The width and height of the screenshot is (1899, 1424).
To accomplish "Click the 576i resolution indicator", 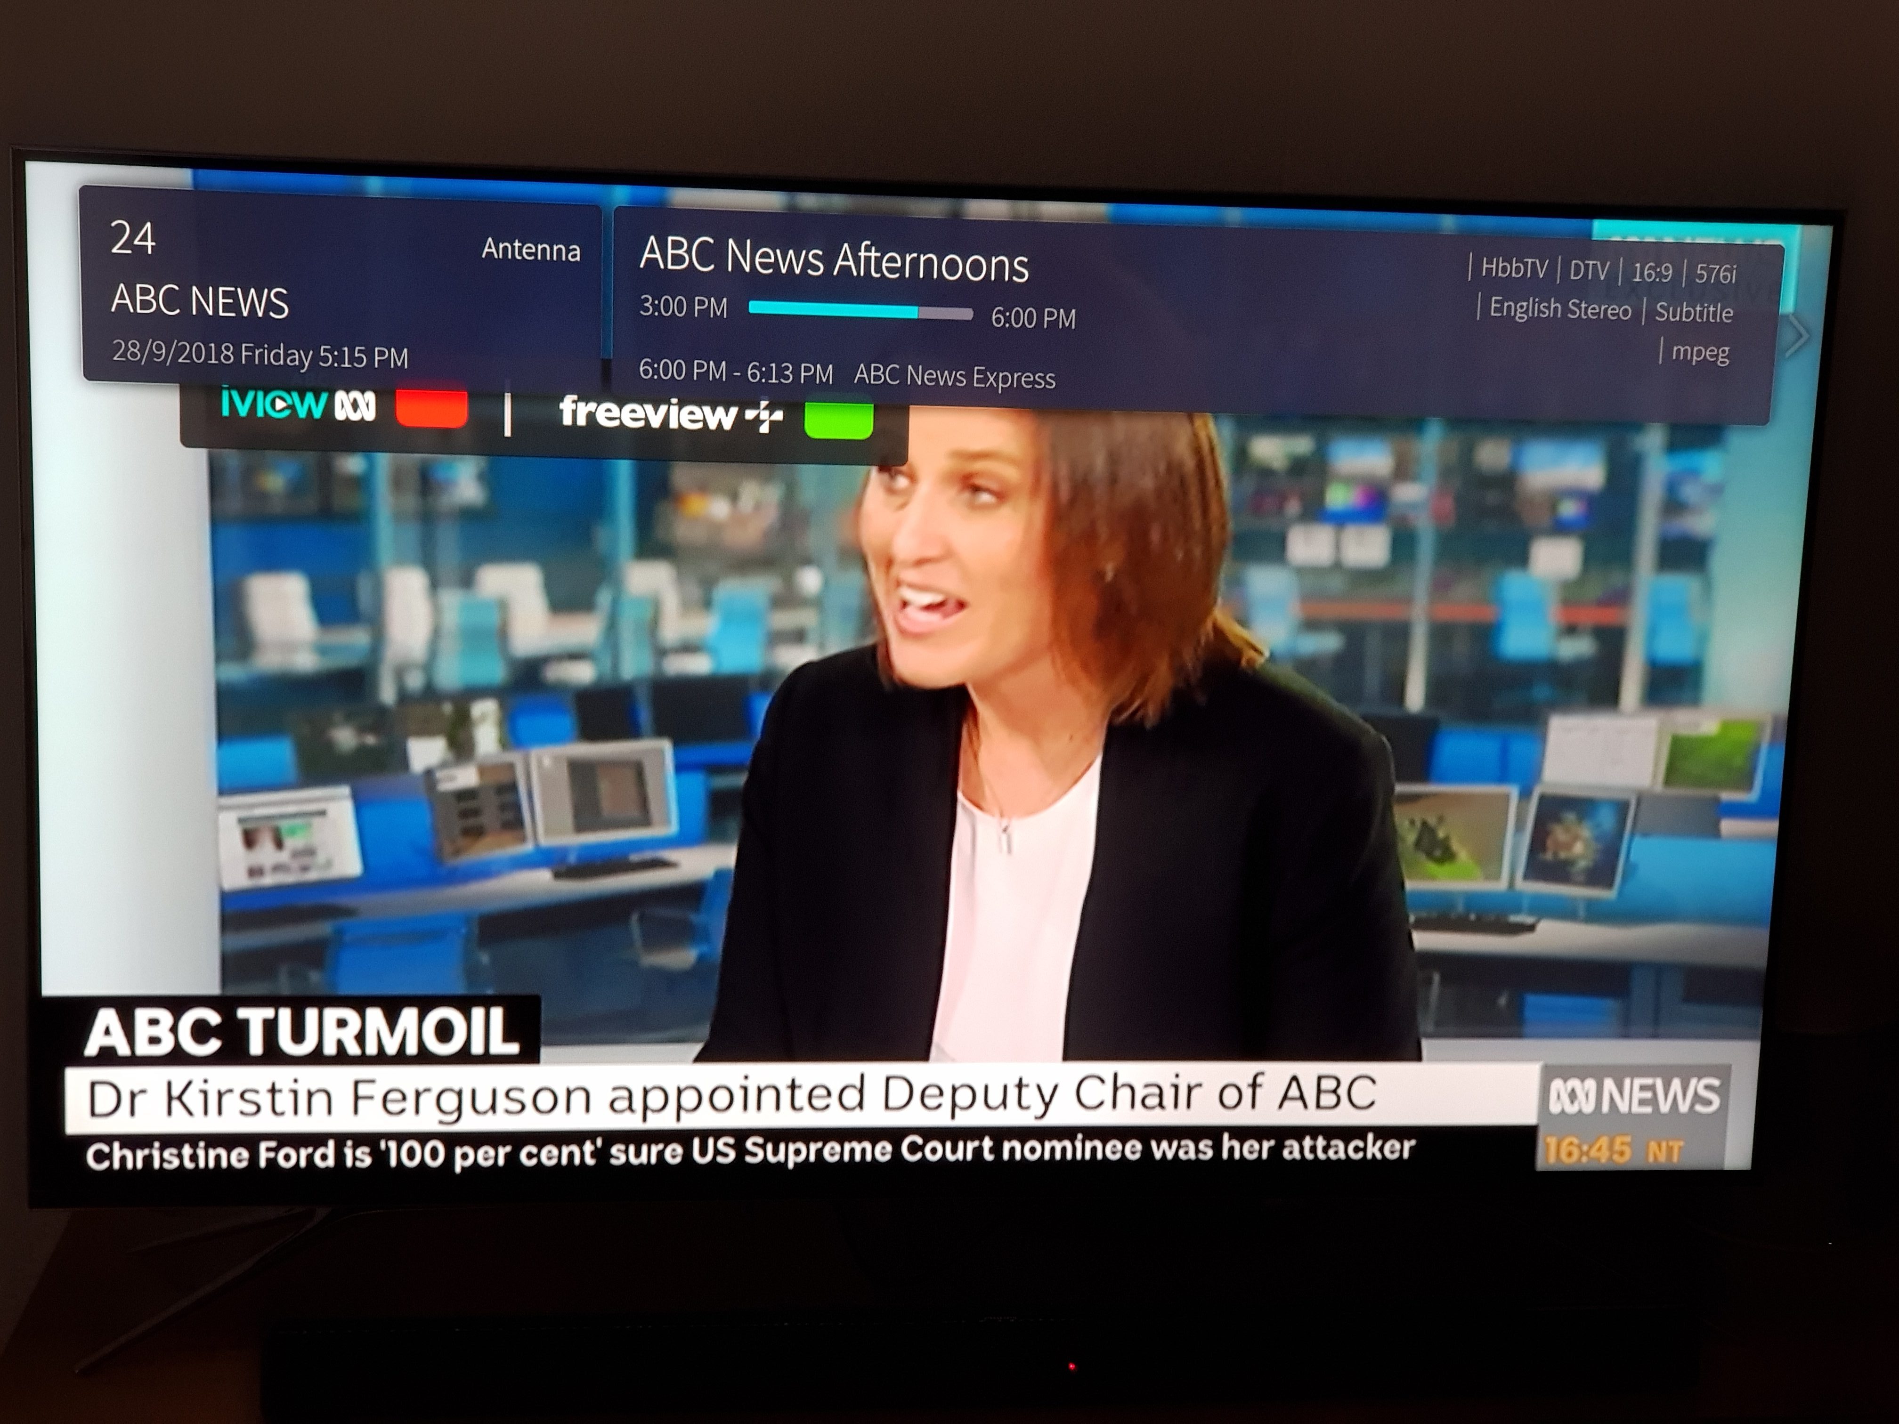I will click(1715, 274).
